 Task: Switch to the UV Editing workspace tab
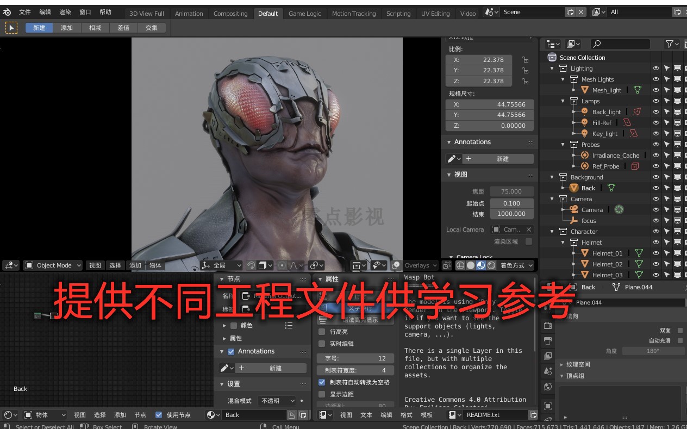click(x=435, y=14)
